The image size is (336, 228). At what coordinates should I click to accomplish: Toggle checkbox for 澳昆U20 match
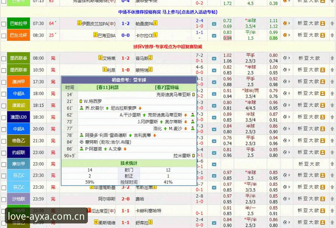pyautogui.click(x=4, y=118)
